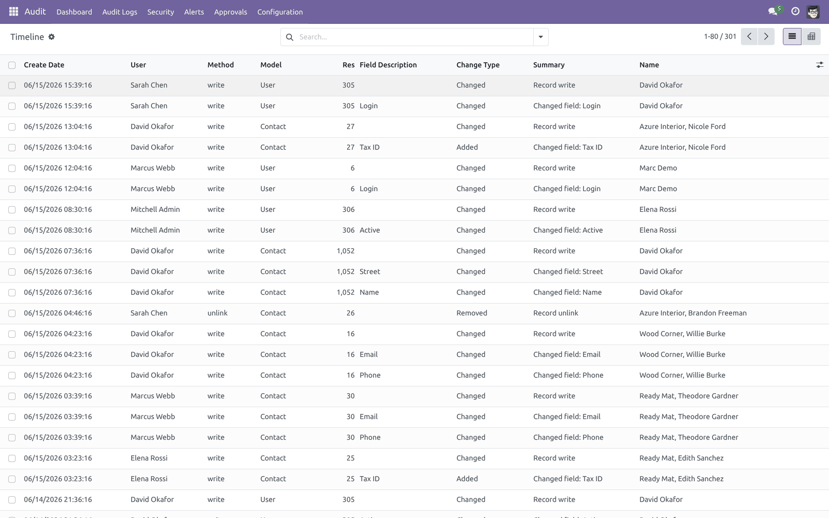Expand the search options dropdown arrow
Viewport: 829px width, 518px height.
tap(540, 37)
